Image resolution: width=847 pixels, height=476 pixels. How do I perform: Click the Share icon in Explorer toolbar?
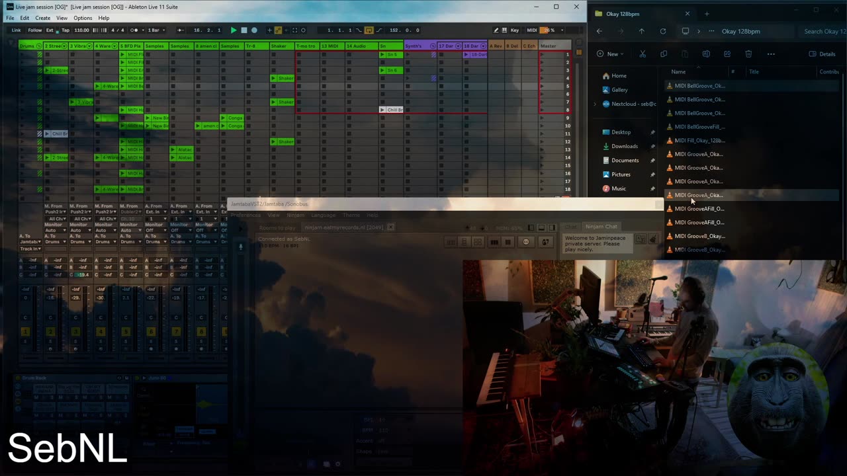point(727,54)
